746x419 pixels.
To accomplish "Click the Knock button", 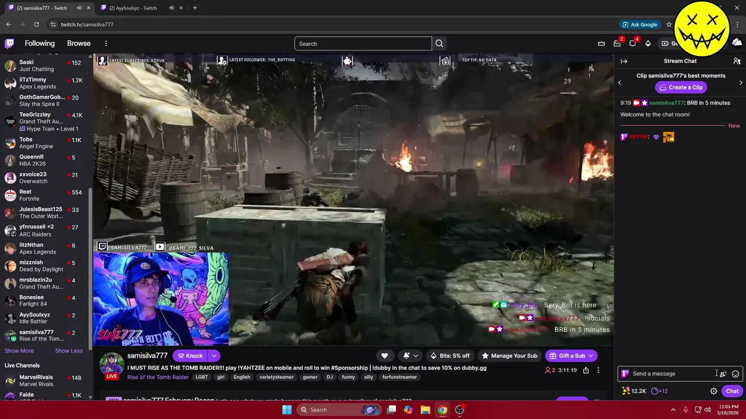I will pyautogui.click(x=191, y=356).
